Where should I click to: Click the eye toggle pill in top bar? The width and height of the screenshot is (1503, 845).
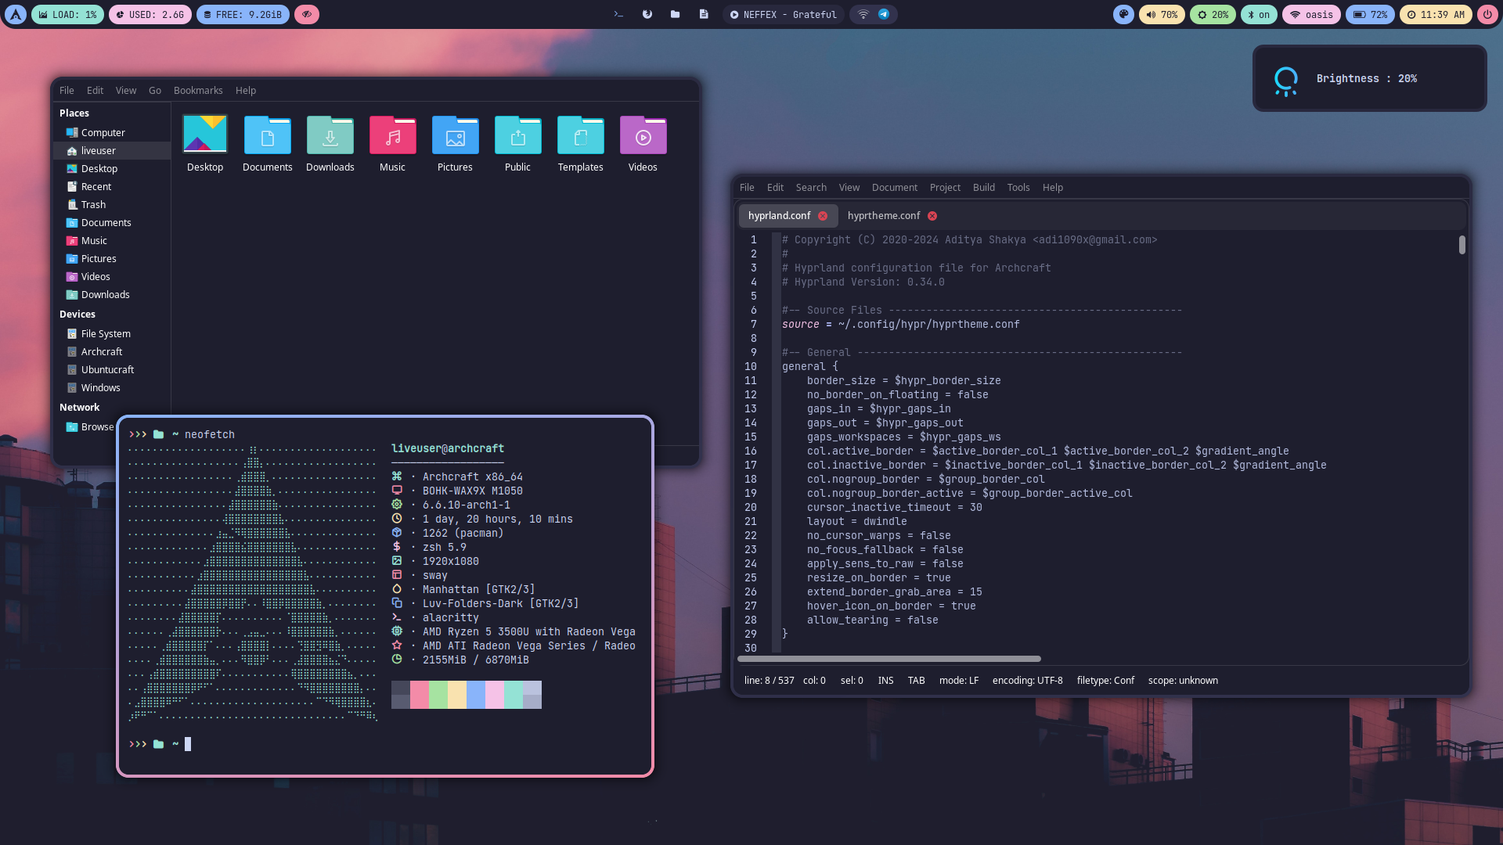coord(307,14)
